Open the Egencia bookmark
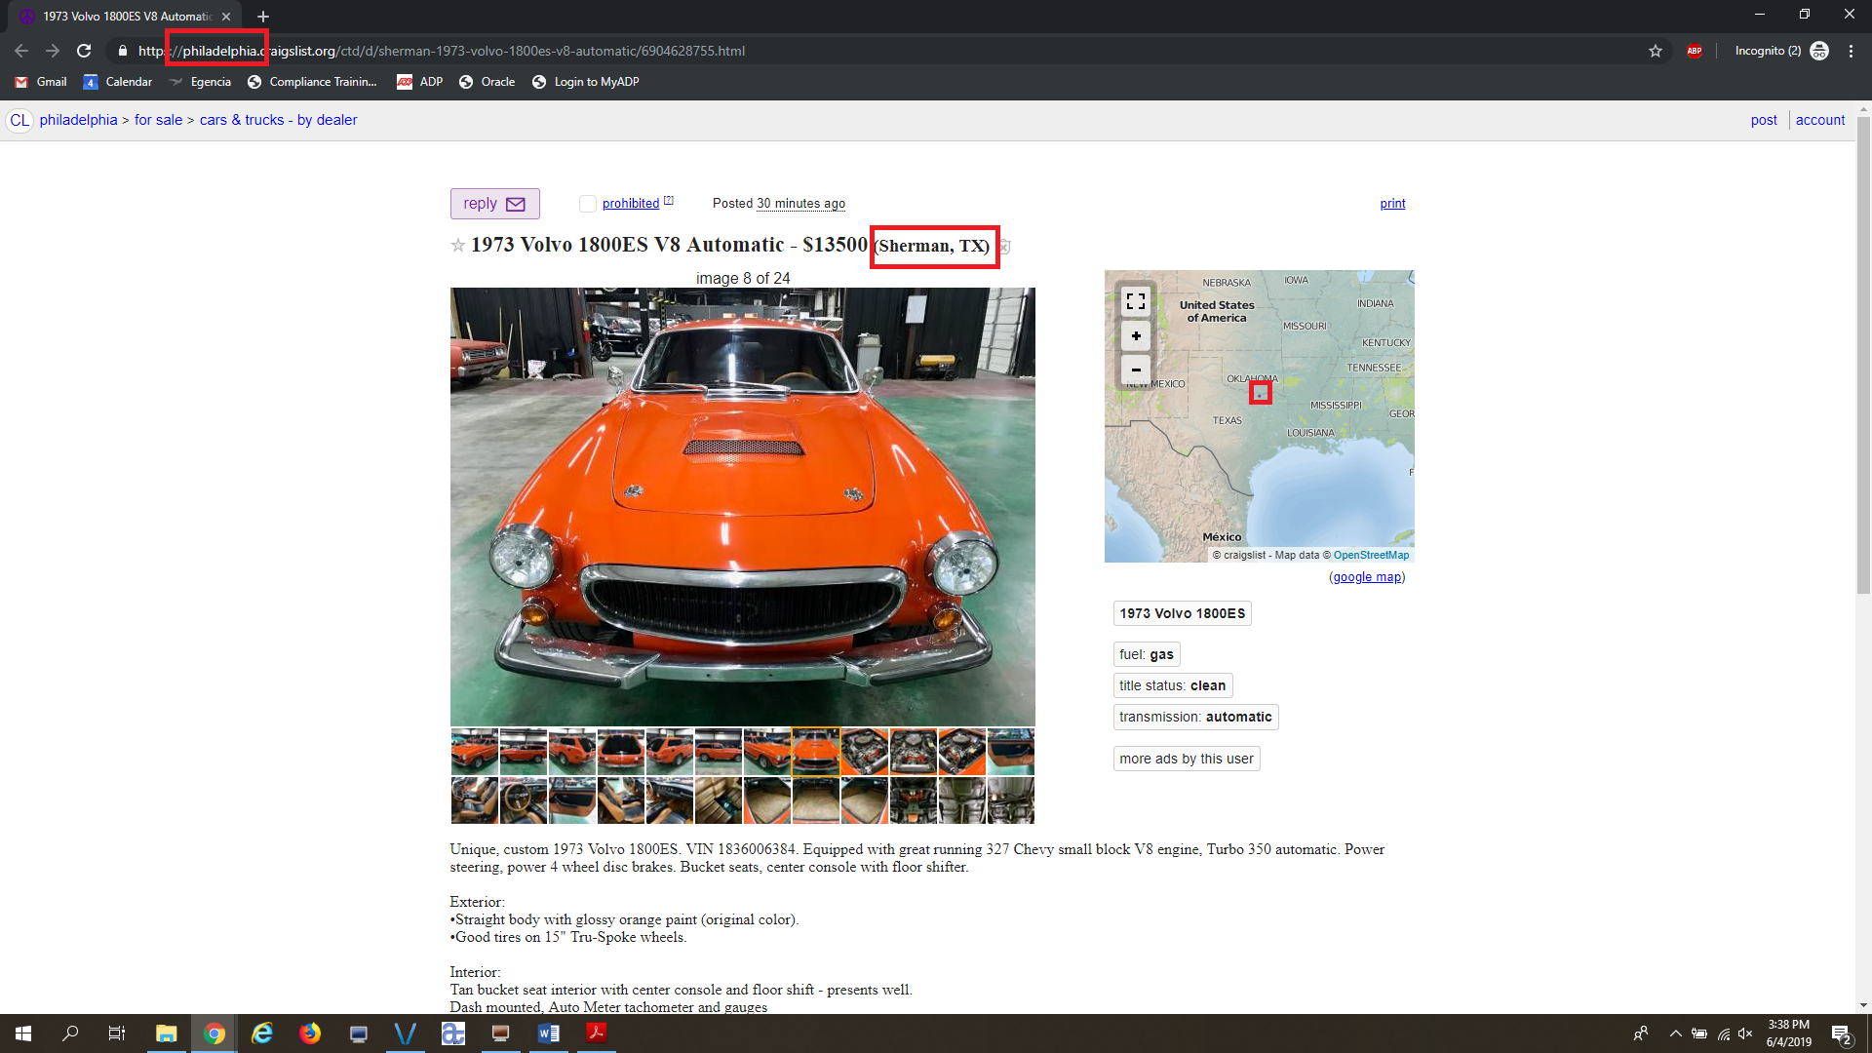 click(x=200, y=82)
